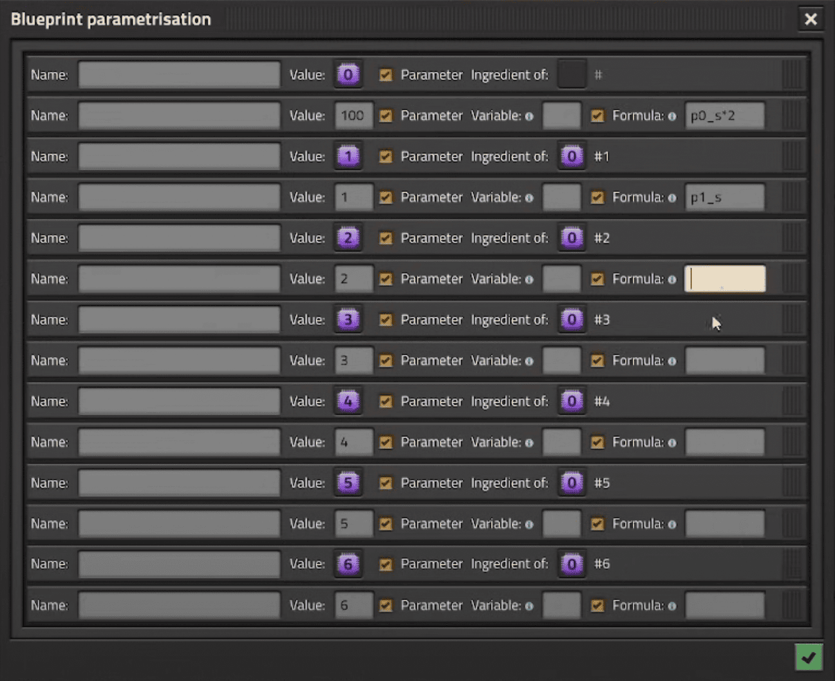Click the Name field in the #5 row
This screenshot has width=835, height=681.
[179, 482]
